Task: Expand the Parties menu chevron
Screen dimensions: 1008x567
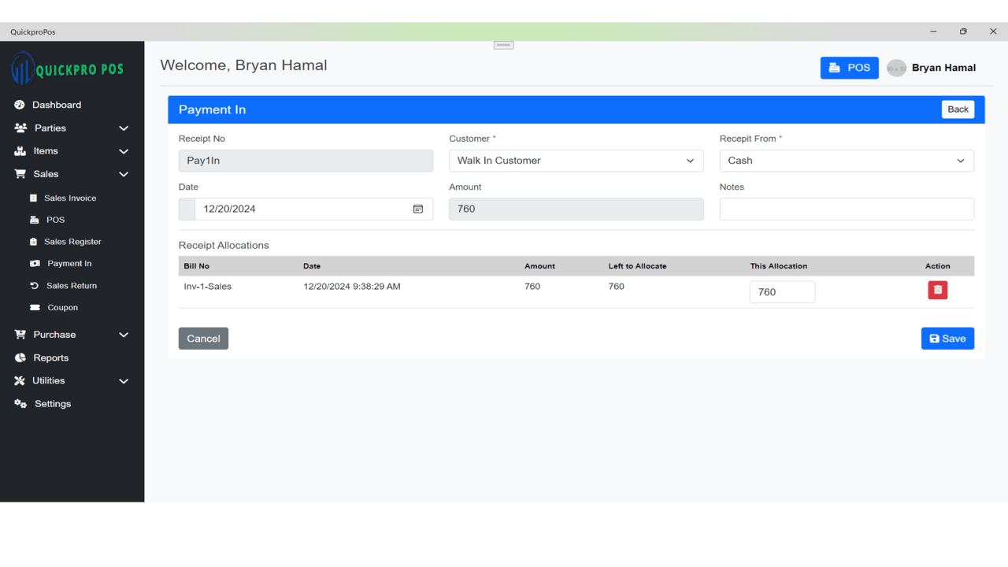Action: (x=124, y=128)
